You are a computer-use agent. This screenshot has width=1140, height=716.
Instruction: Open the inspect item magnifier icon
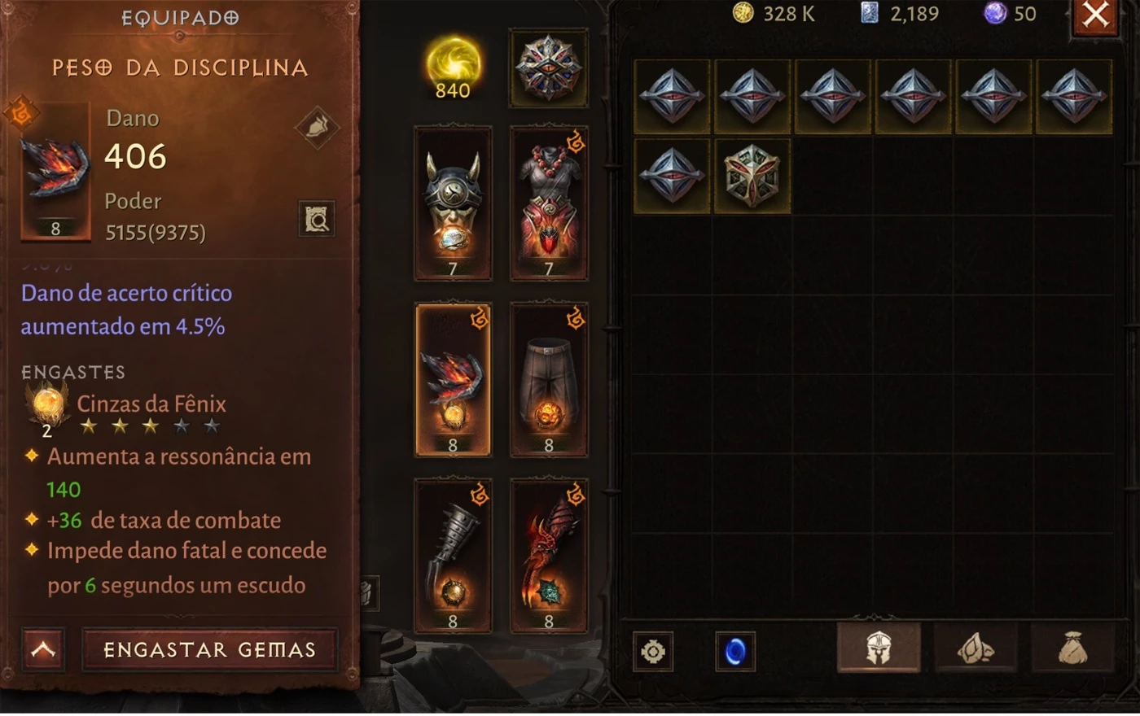(317, 219)
